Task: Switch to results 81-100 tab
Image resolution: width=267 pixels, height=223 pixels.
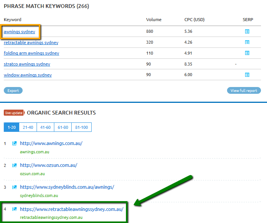Action: coord(81,127)
